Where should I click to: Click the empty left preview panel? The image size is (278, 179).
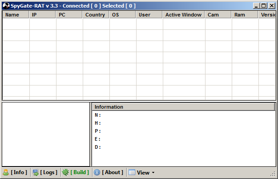point(46,134)
